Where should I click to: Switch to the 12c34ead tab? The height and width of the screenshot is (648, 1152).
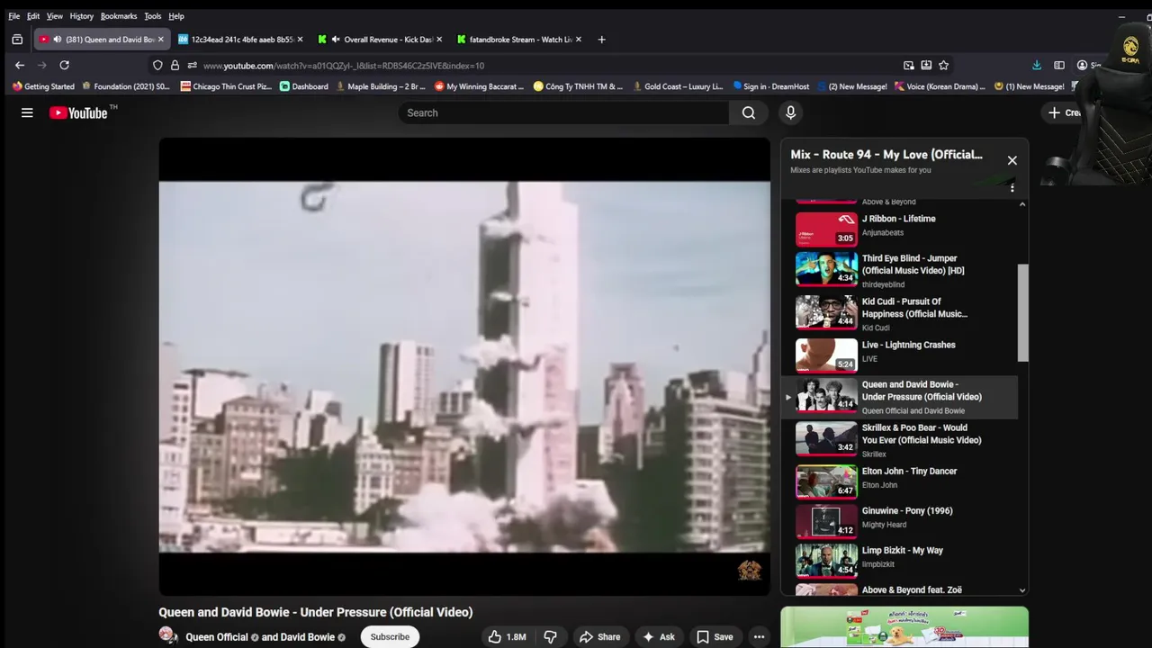tap(241, 40)
